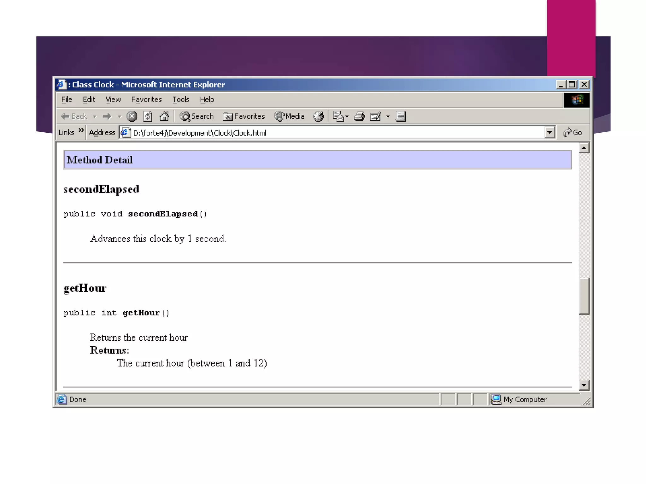646x484 pixels.
Task: Maximize the Internet Explorer window
Action: click(x=572, y=84)
